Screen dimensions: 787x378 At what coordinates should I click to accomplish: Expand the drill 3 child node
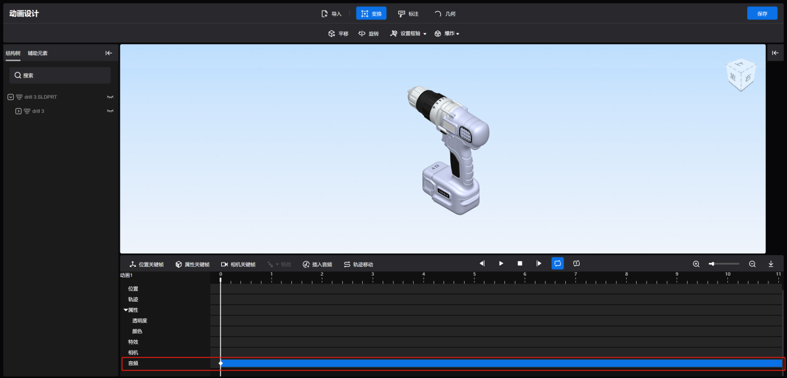coord(18,111)
